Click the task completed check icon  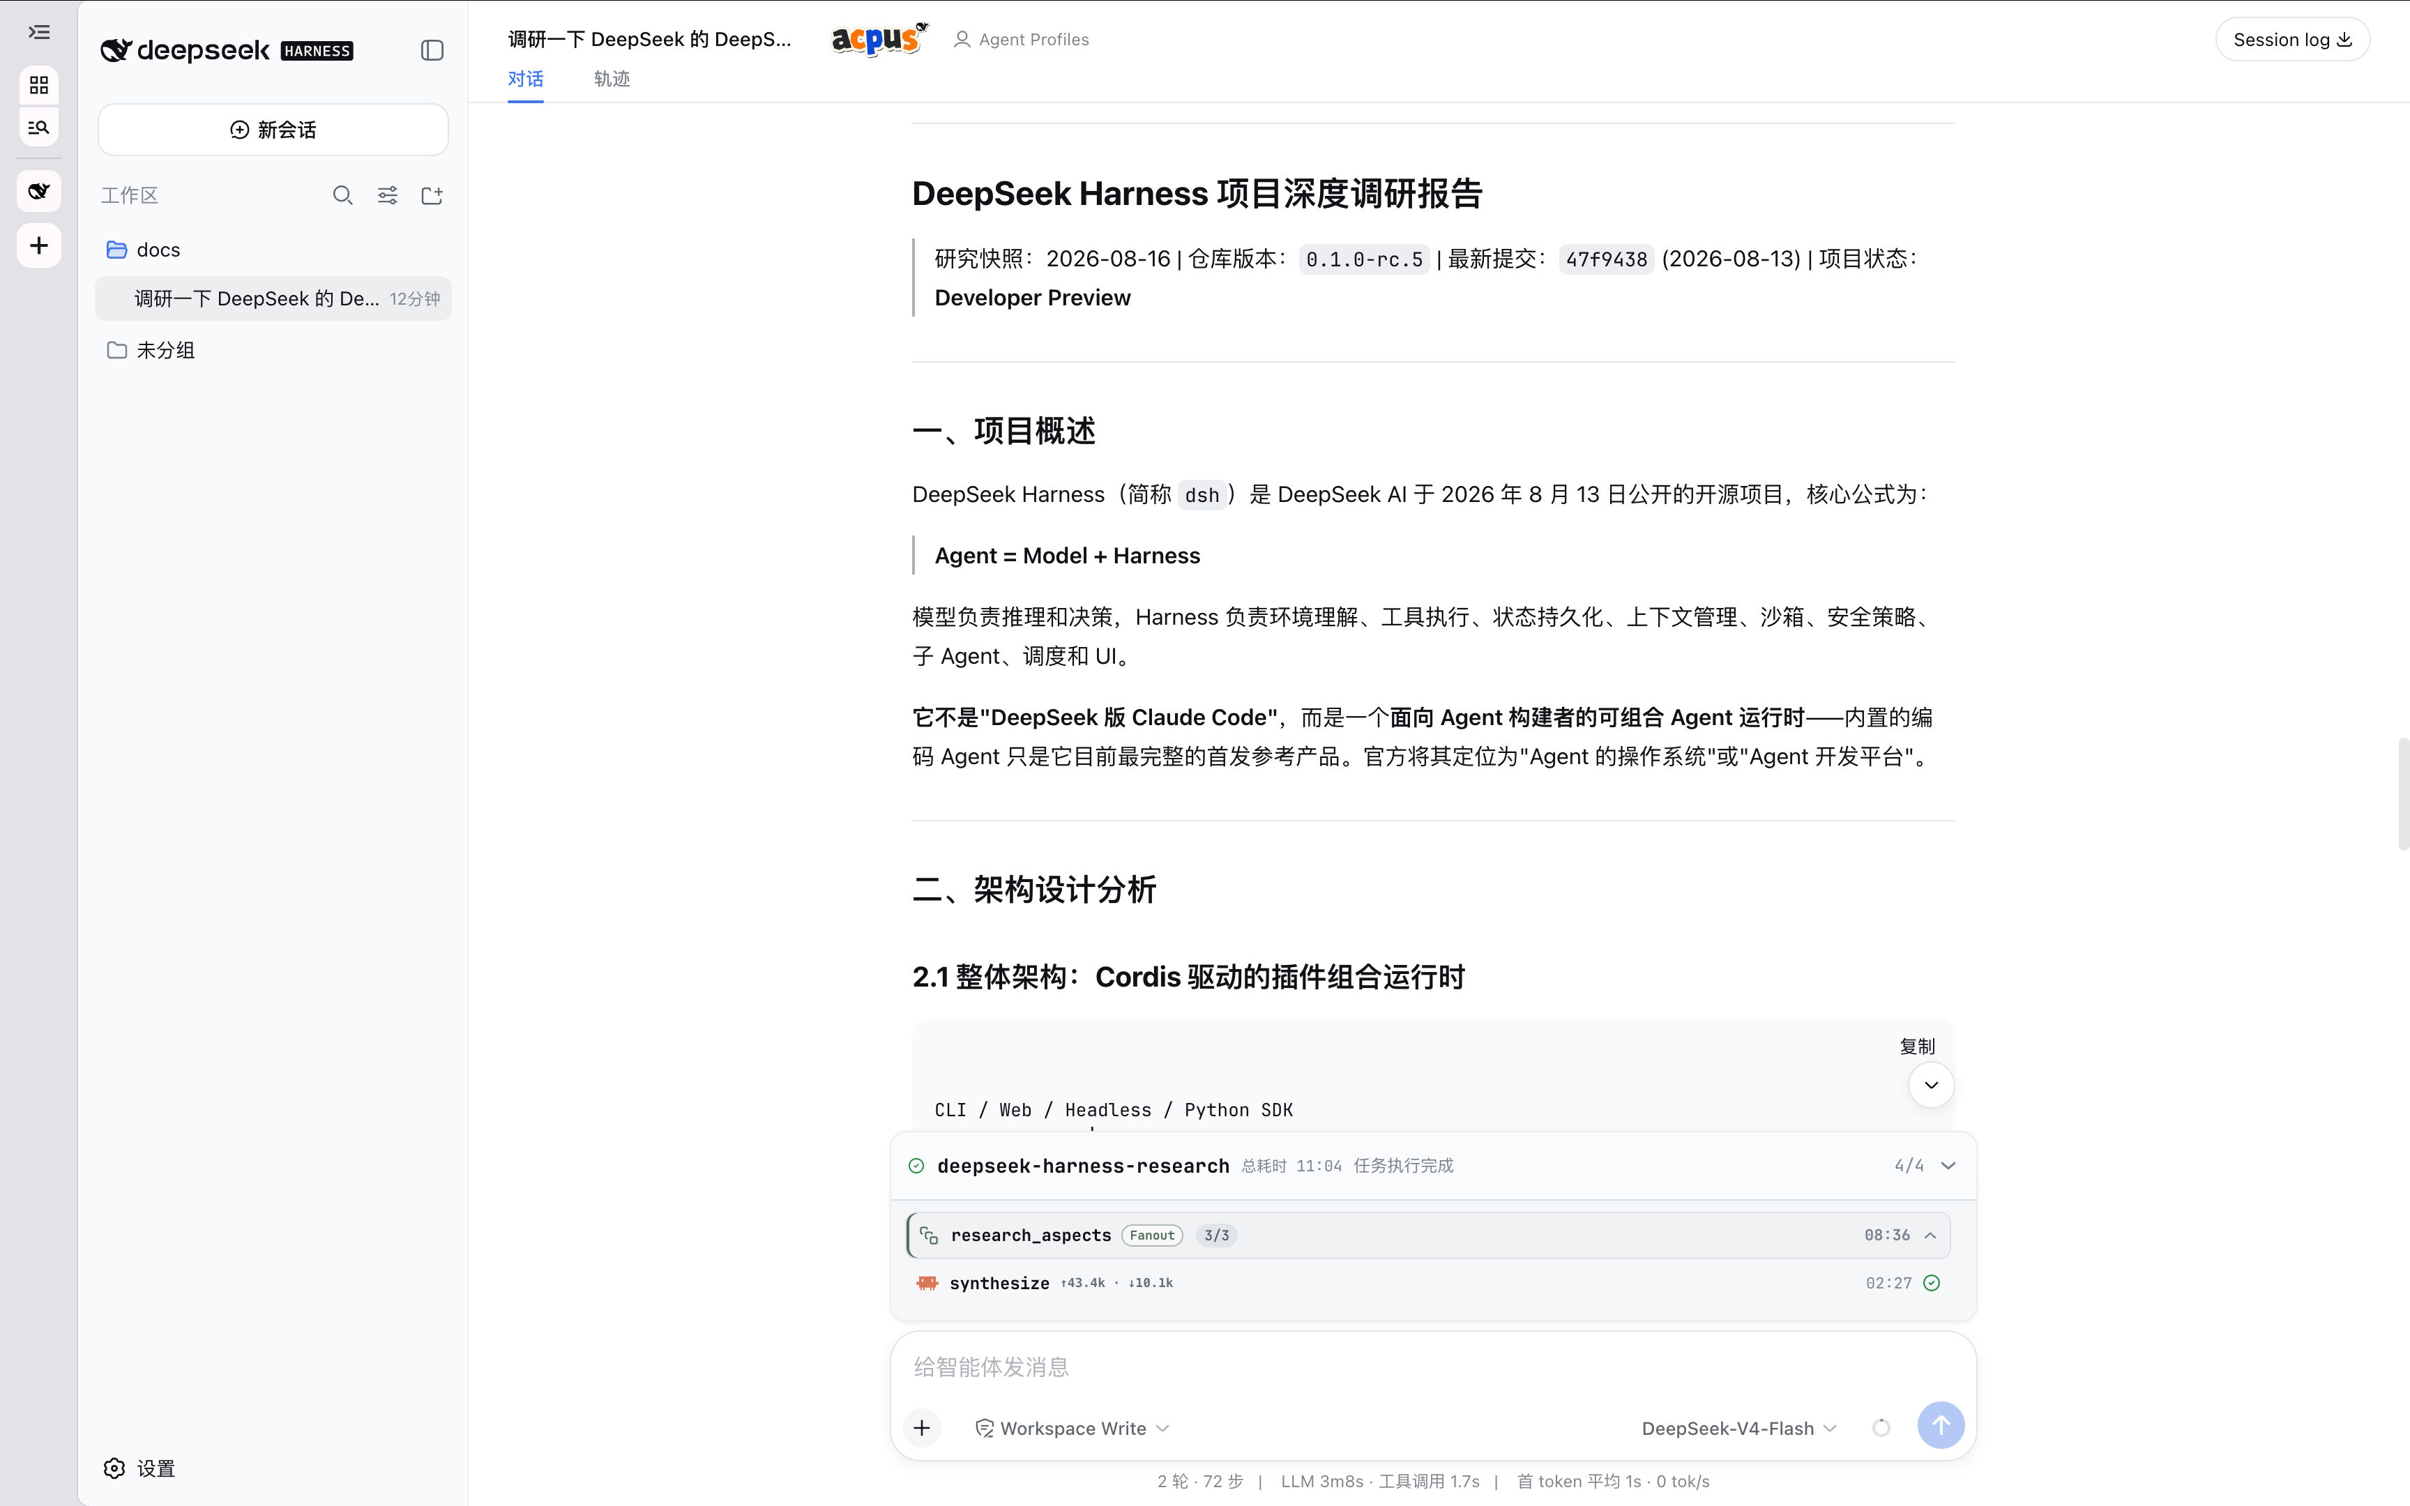point(916,1165)
